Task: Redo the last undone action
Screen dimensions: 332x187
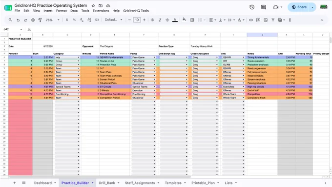Action: 25,20
